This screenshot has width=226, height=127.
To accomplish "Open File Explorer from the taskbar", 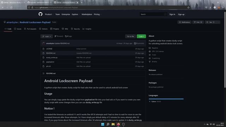I will click(x=113, y=124).
